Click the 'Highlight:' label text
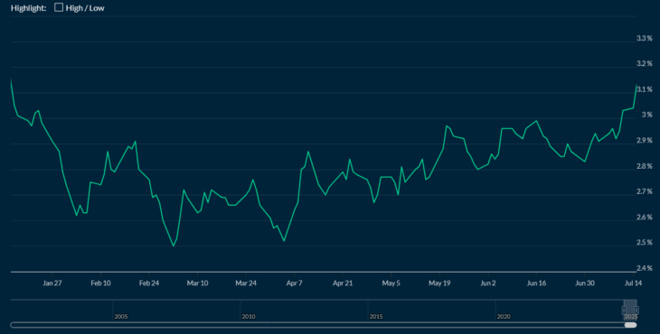The image size is (660, 334). tap(28, 8)
